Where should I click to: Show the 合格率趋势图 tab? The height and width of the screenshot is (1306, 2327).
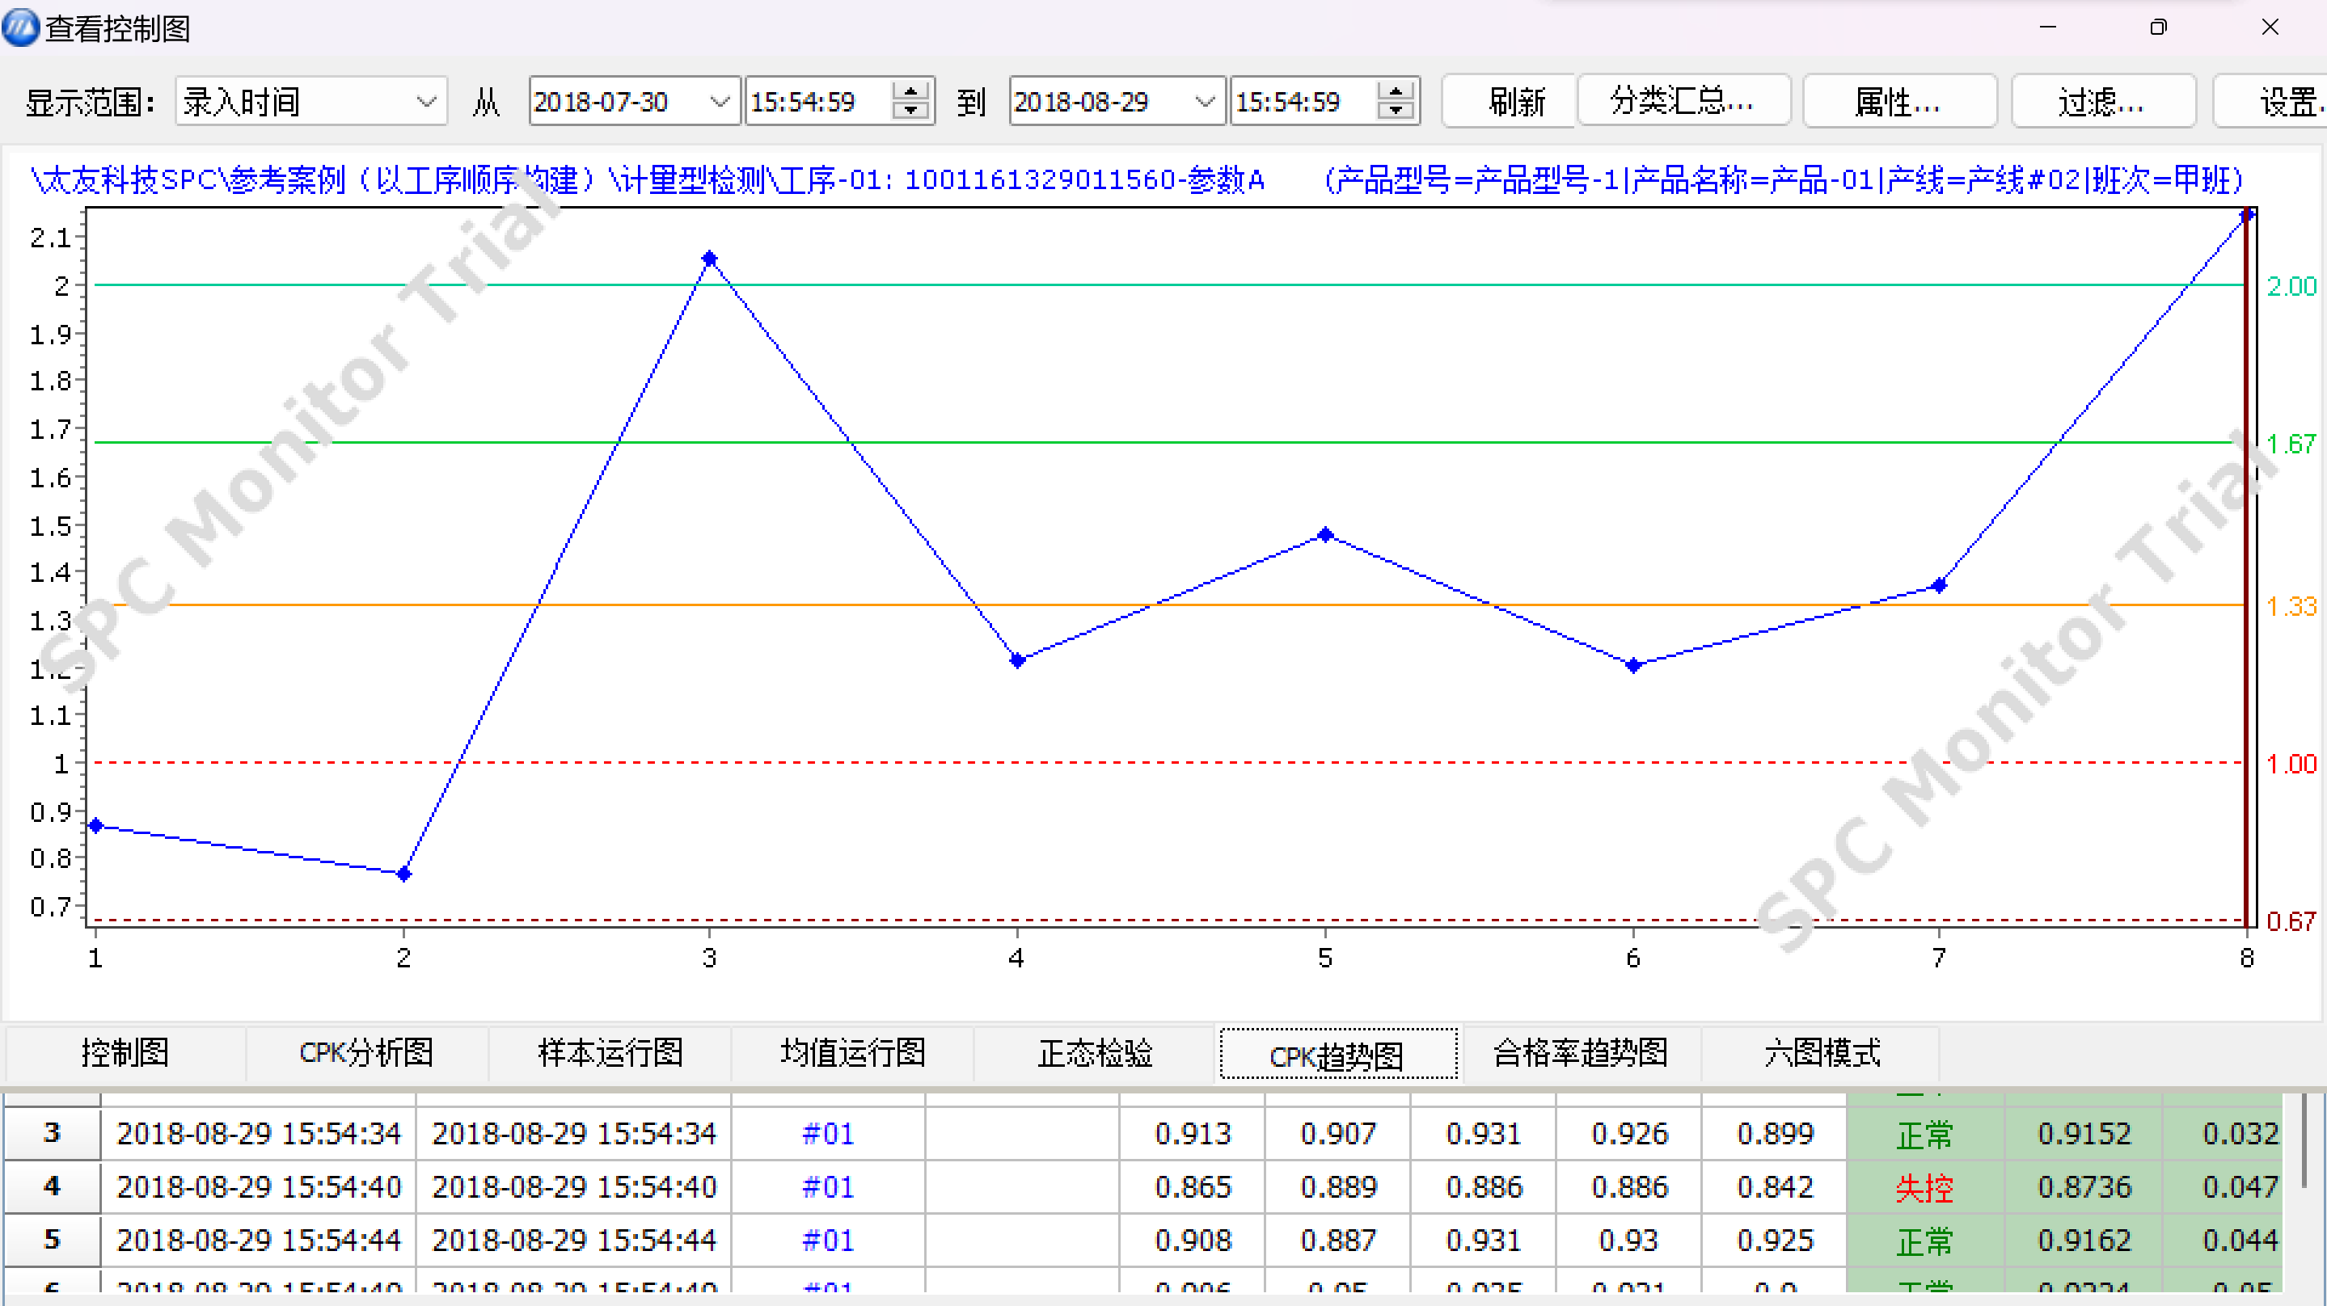coord(1580,1053)
